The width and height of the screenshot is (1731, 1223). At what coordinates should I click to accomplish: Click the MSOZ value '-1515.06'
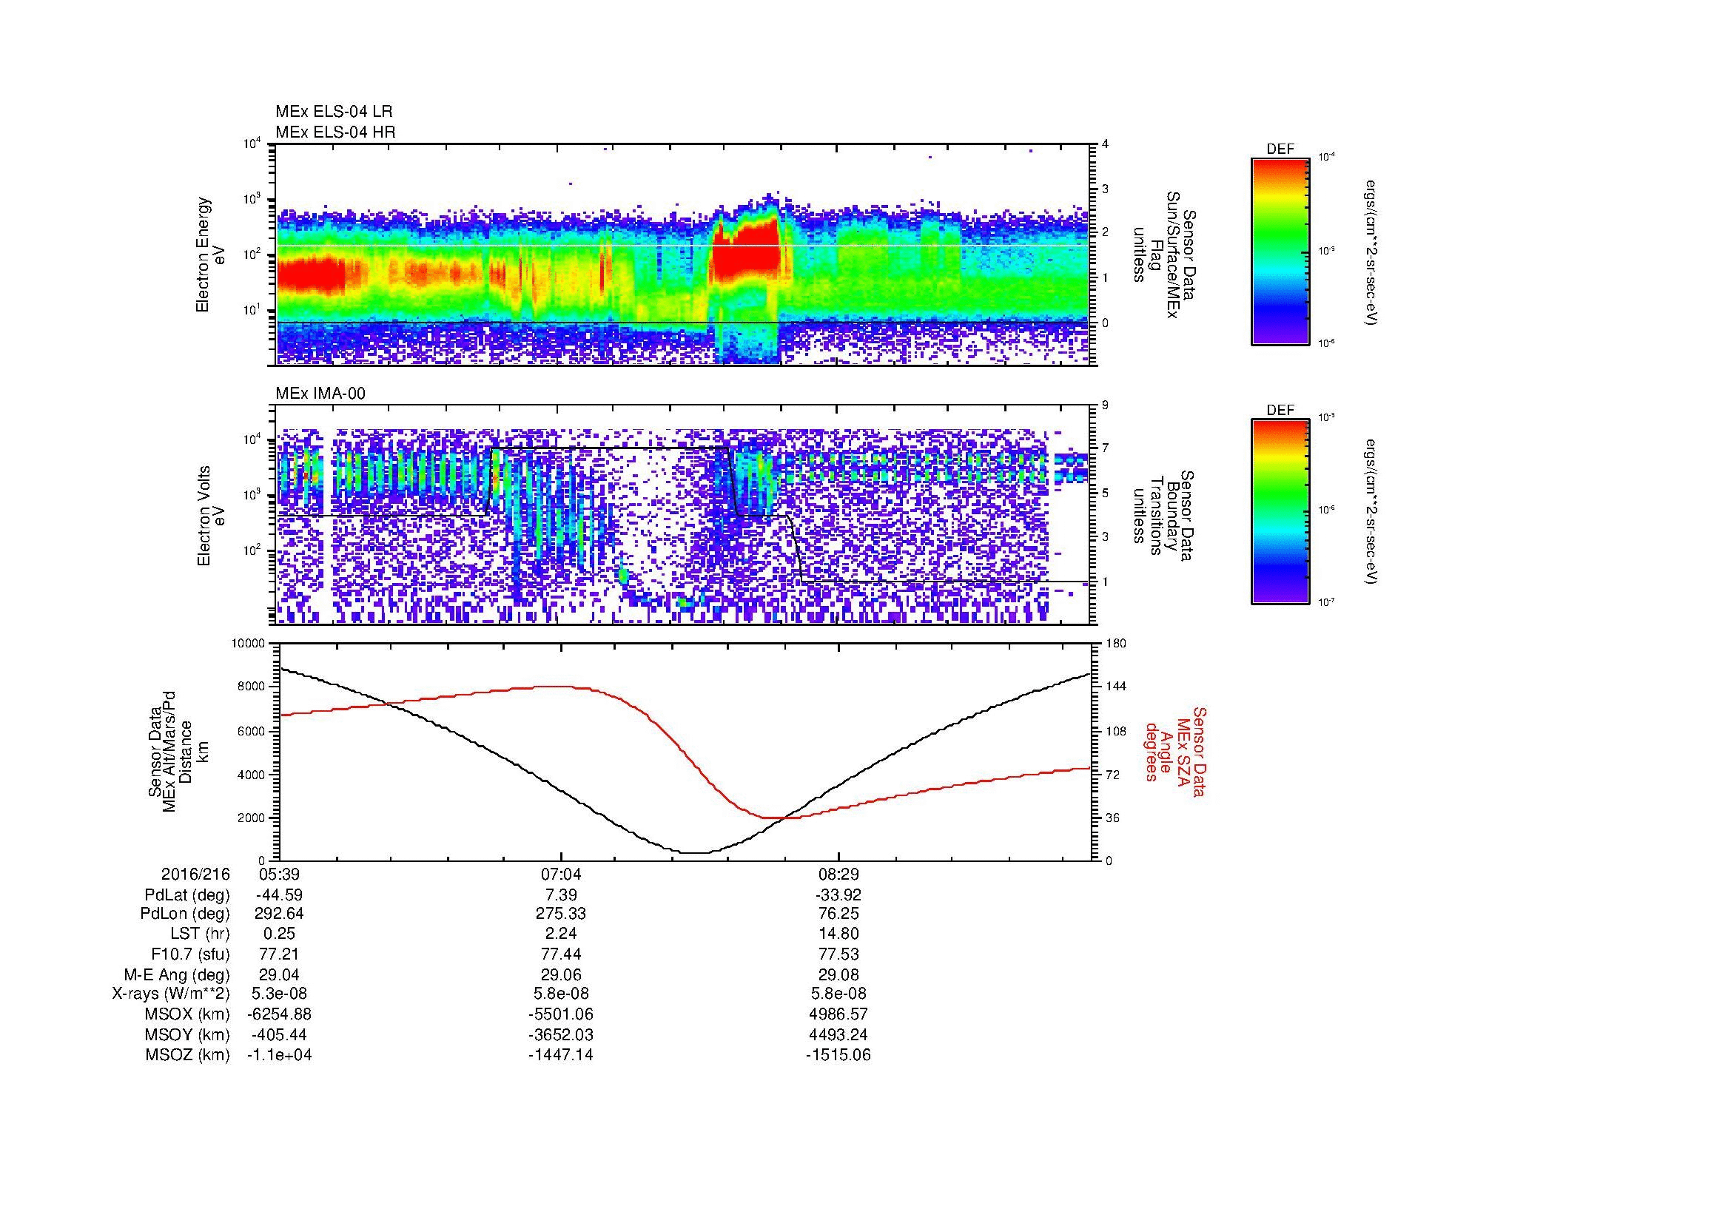point(838,1055)
